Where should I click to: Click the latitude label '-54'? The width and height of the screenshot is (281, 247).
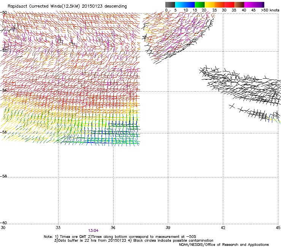coord(3,90)
